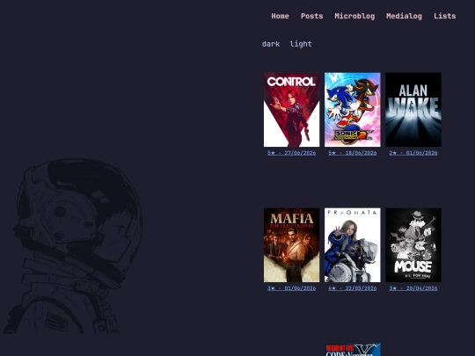Switch to the light theme
The image size is (475, 356).
tap(301, 44)
